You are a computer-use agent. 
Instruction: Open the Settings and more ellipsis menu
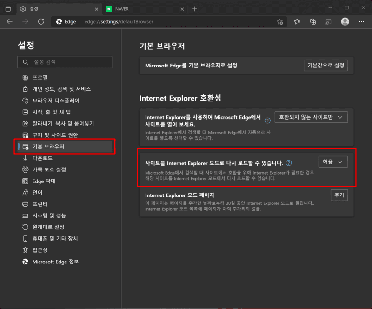point(361,21)
